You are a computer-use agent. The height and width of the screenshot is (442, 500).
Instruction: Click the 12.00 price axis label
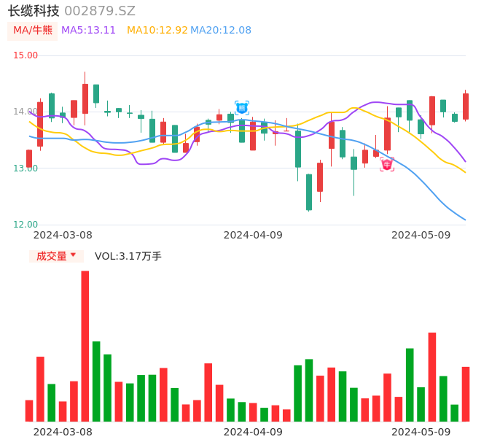26,225
